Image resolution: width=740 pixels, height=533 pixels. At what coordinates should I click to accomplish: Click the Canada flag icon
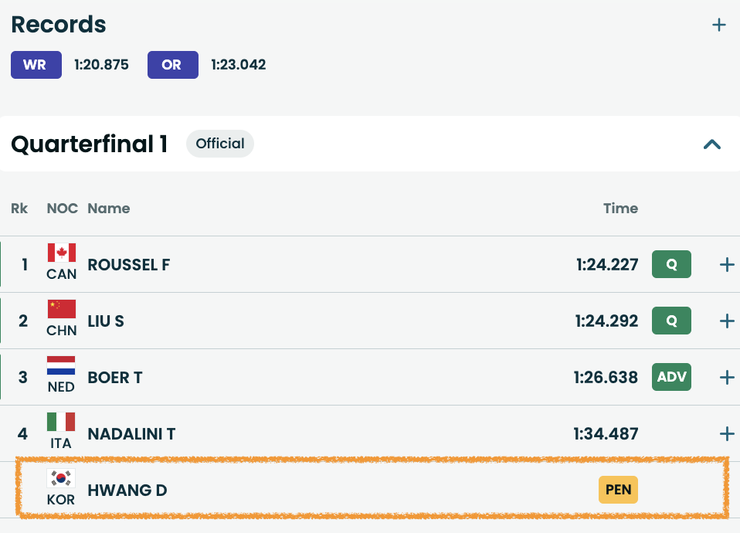[61, 253]
